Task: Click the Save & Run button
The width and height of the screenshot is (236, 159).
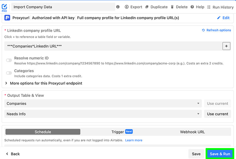Action: (220, 154)
